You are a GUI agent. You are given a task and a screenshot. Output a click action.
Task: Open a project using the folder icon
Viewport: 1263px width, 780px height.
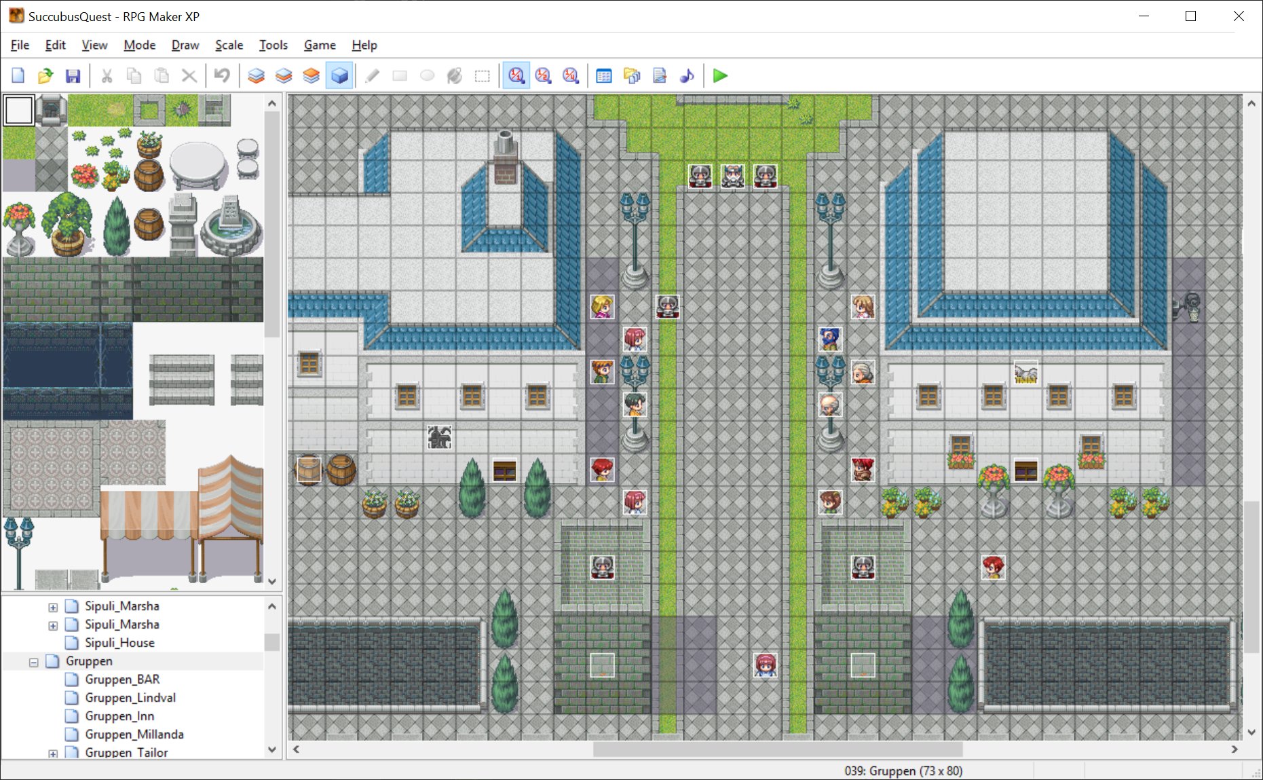[x=45, y=75]
